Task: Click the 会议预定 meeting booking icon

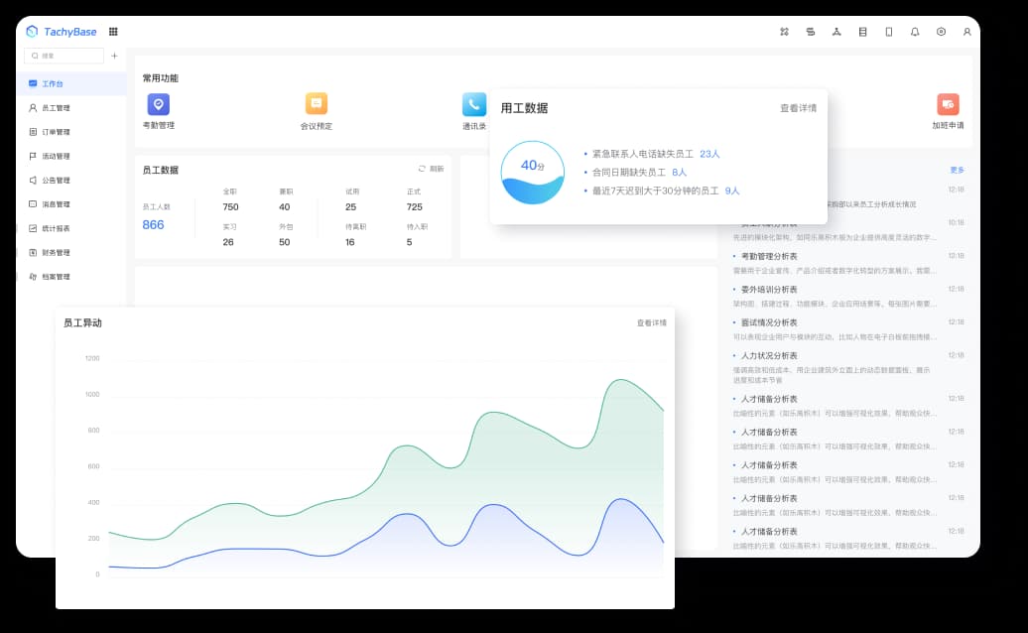Action: point(317,104)
